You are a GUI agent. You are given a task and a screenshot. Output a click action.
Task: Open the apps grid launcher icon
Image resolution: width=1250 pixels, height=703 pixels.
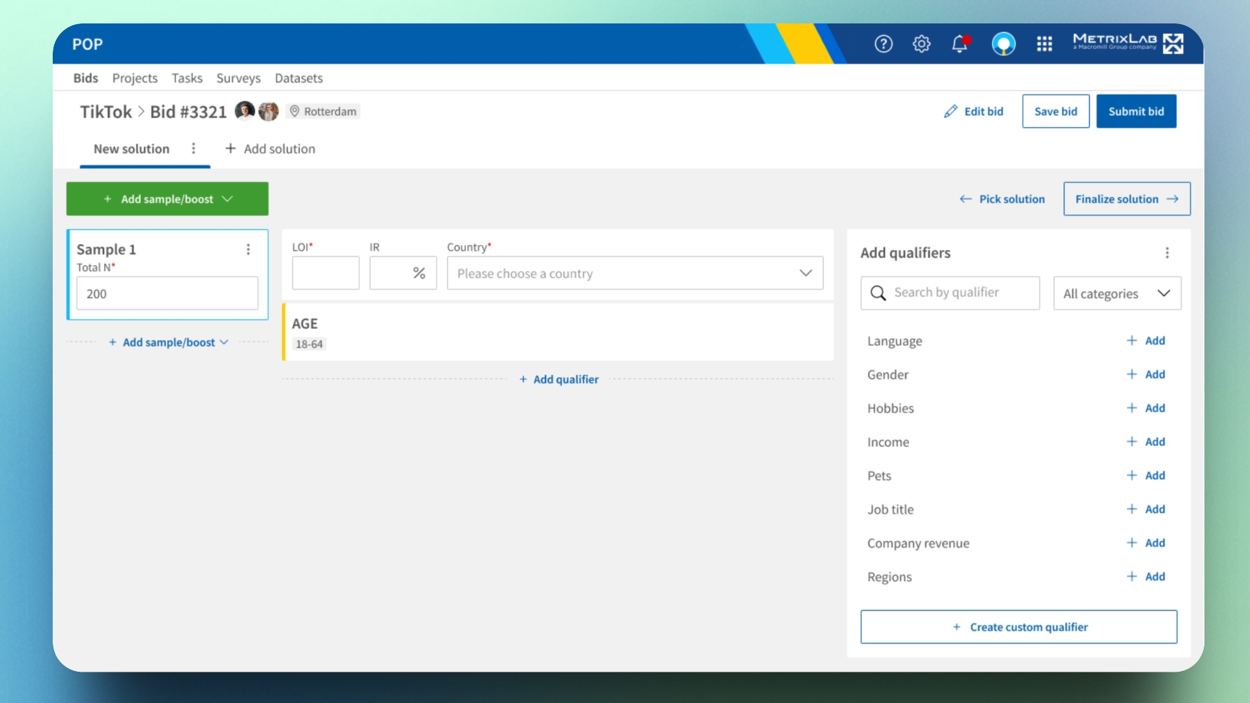(x=1044, y=44)
